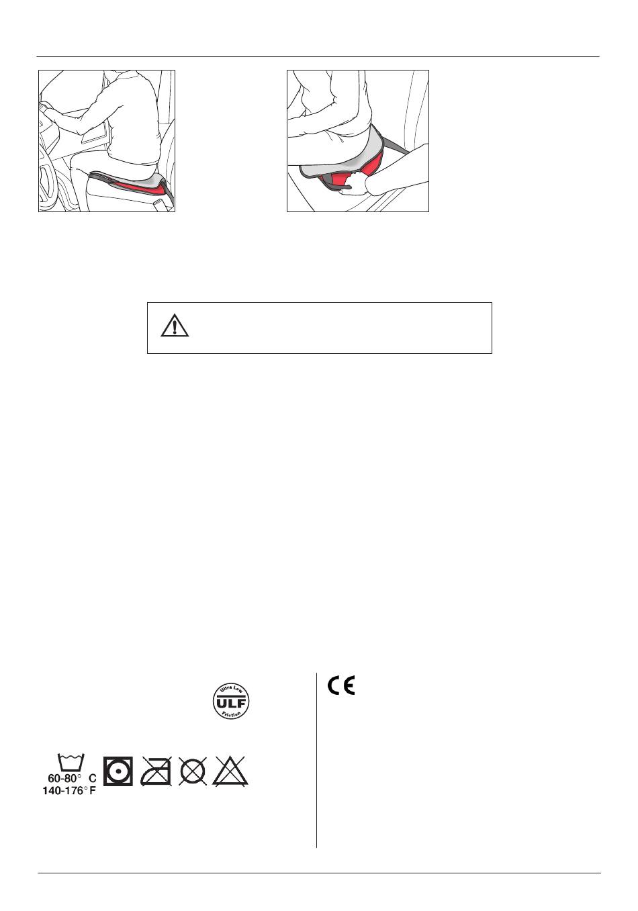Select the do not bleach triangle symbol
The height and width of the screenshot is (911, 638).
coord(231,771)
